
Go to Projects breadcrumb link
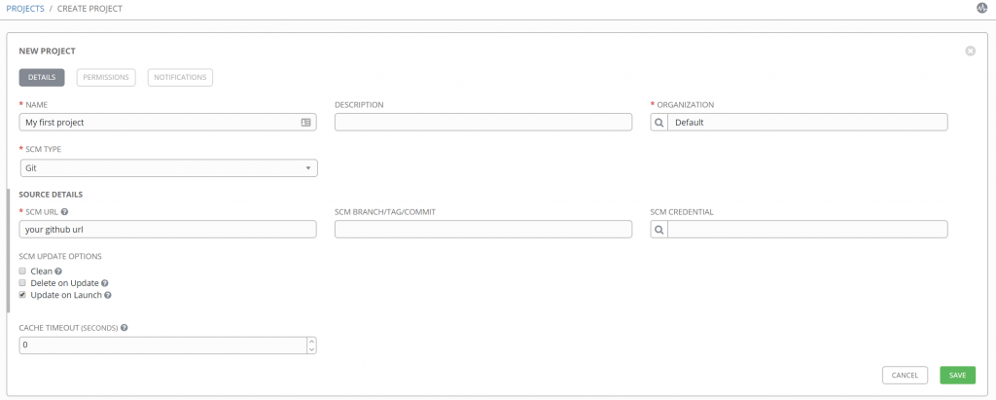(x=25, y=8)
